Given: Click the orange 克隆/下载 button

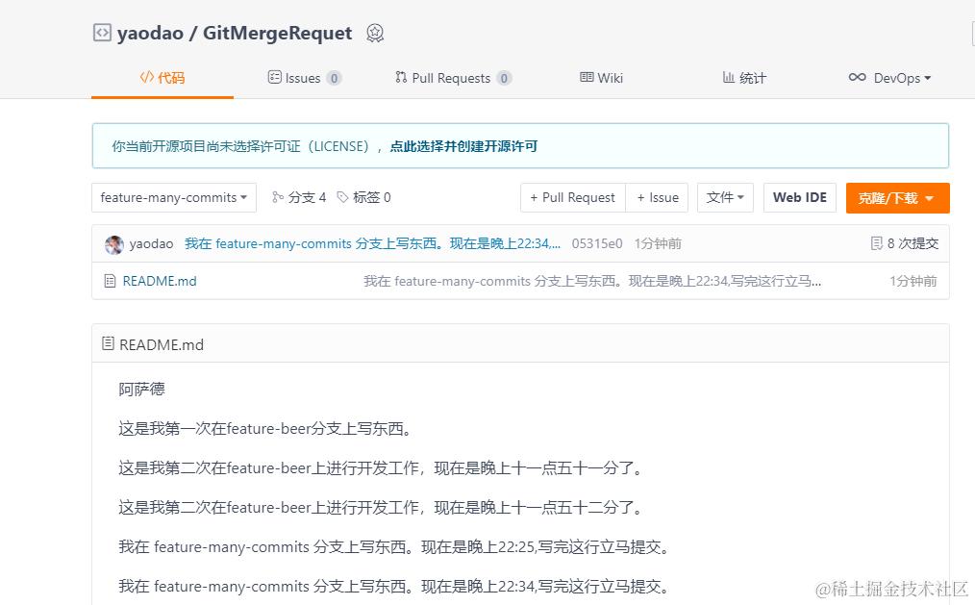Looking at the screenshot, I should [896, 197].
